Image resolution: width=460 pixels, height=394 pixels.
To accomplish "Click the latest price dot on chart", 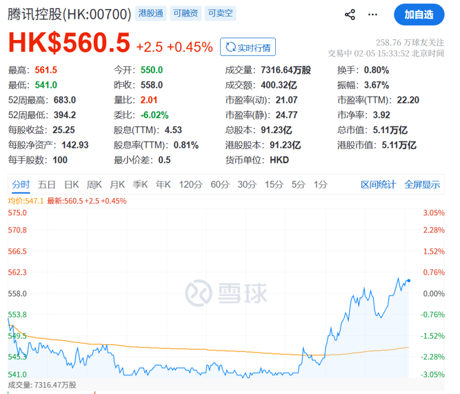I will [x=409, y=280].
